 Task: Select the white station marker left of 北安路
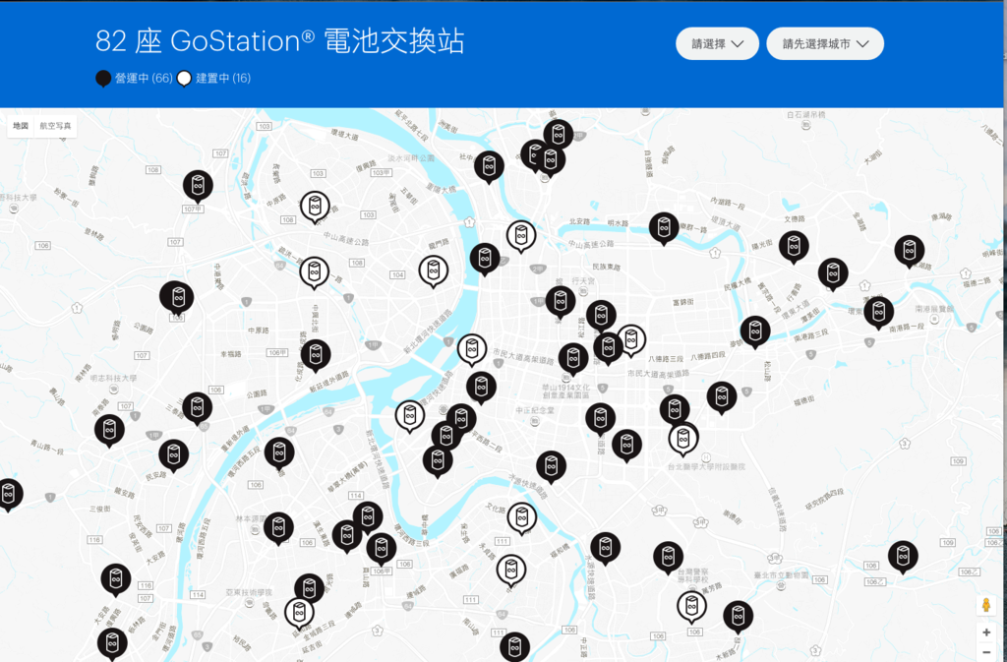click(x=521, y=236)
